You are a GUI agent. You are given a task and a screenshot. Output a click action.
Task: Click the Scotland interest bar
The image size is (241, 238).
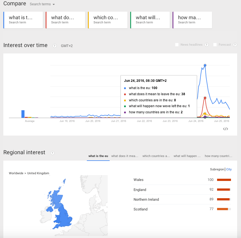point(224,209)
